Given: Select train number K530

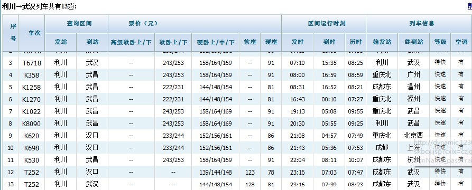Looking at the screenshot, I should (32, 160).
